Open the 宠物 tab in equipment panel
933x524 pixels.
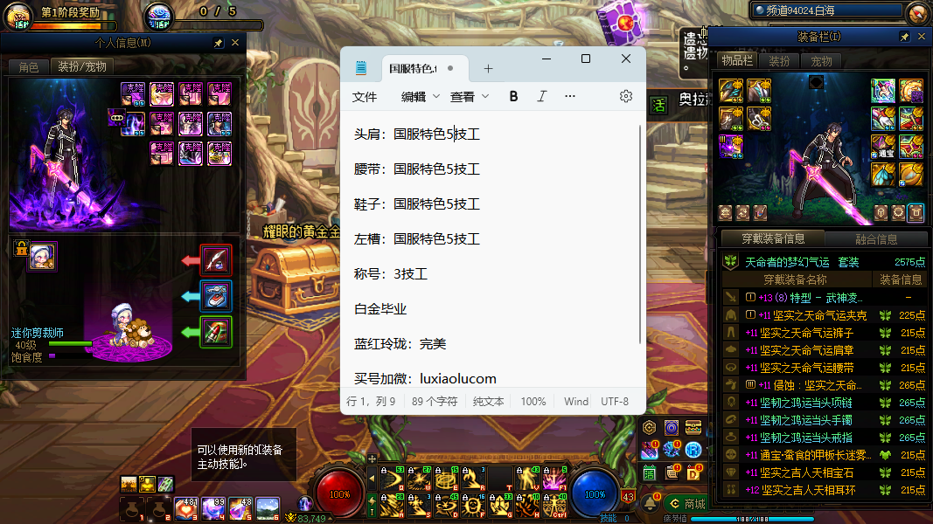(821, 61)
